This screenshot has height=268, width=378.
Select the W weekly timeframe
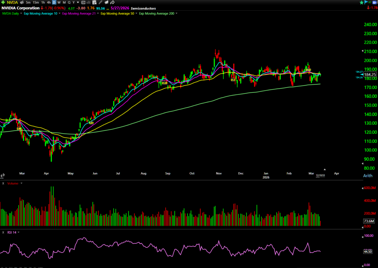coord(59,2)
